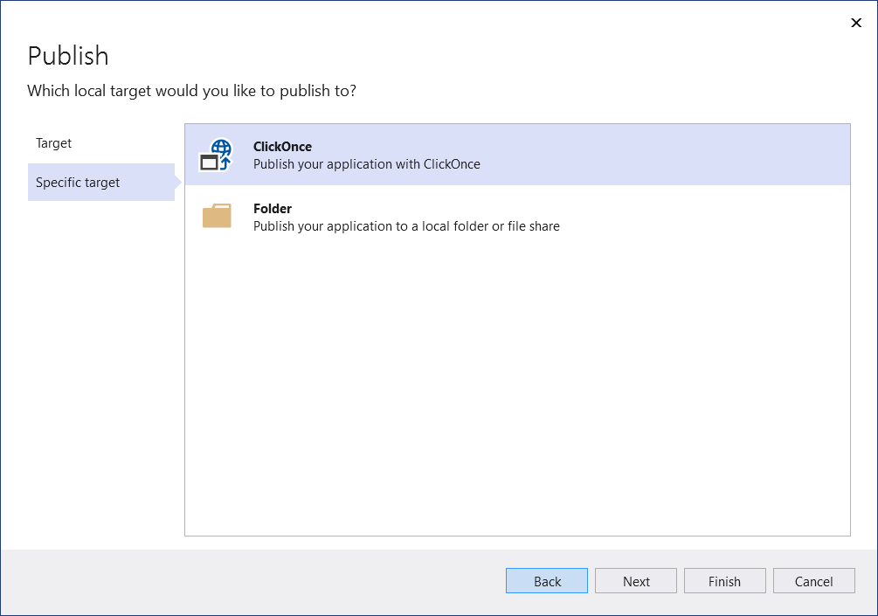Viewport: 878px width, 616px height.
Task: Select the ClickOnce option title
Action: (282, 147)
